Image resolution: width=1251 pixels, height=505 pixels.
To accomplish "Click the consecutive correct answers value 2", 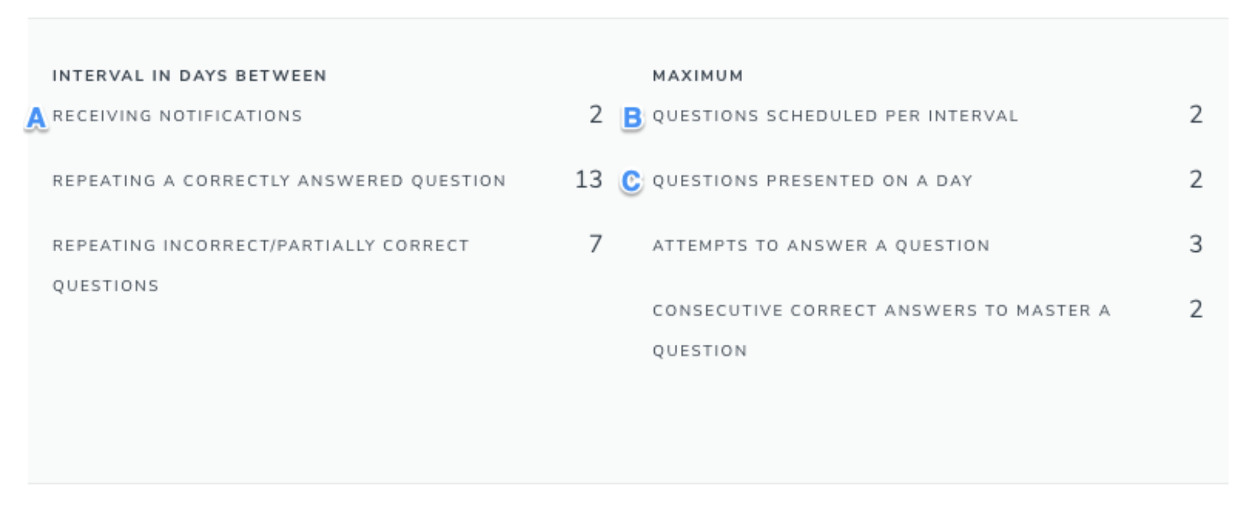I will (1196, 309).
